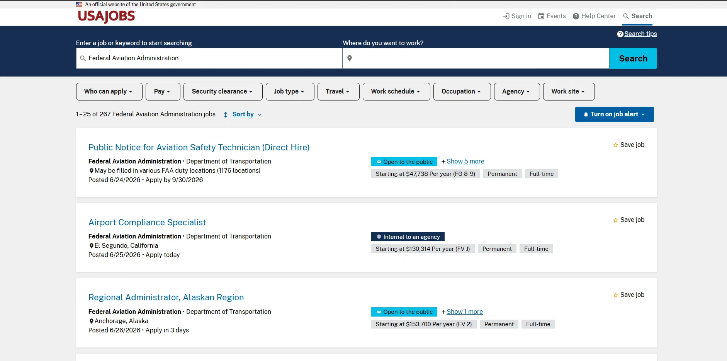Click the magnifier icon in keyword field
The width and height of the screenshot is (727, 361).
83,58
